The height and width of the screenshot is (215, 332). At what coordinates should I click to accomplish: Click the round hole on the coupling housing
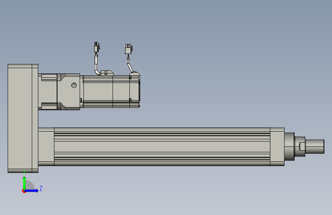tap(74, 85)
